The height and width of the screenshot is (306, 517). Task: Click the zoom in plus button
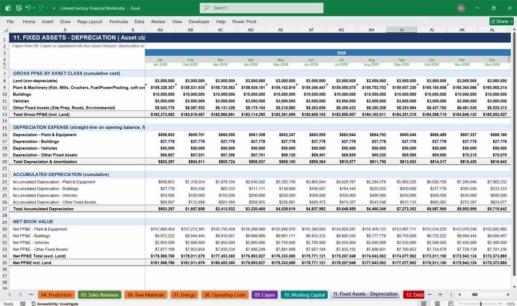coord(500,304)
